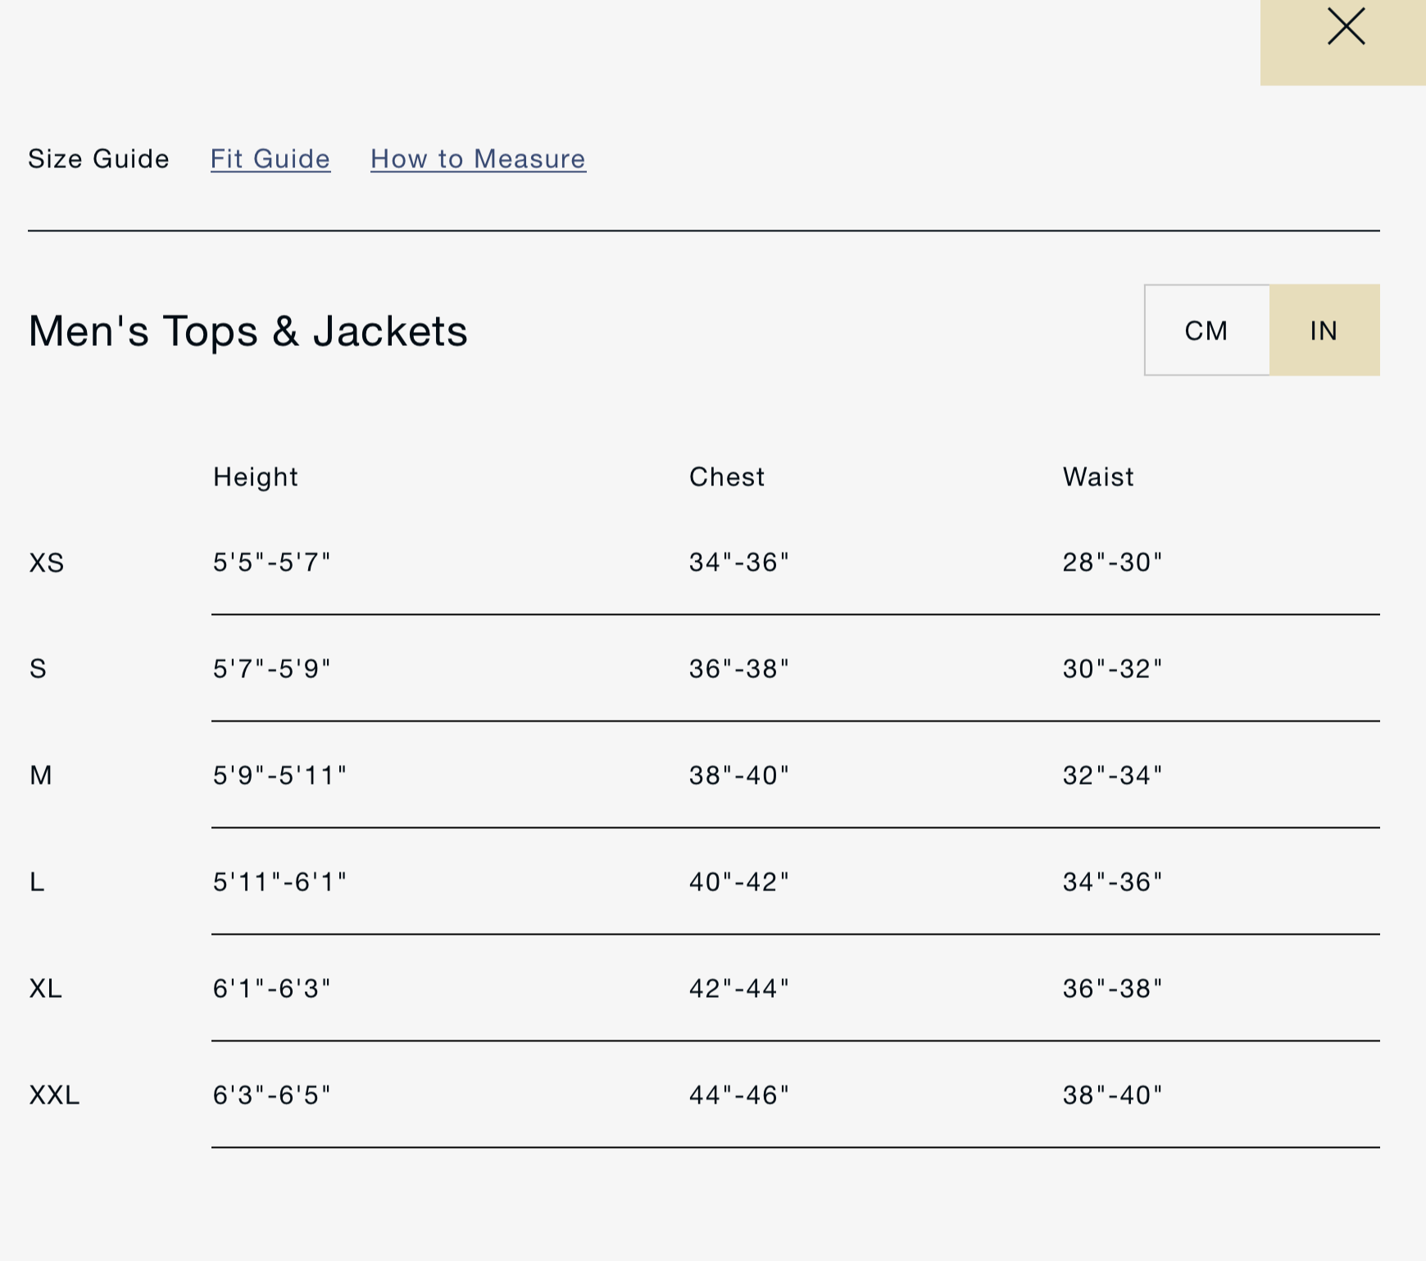Click the L size row label

37,882
